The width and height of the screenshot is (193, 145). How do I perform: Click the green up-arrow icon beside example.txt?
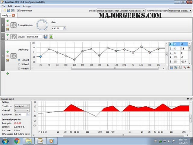click(51, 37)
